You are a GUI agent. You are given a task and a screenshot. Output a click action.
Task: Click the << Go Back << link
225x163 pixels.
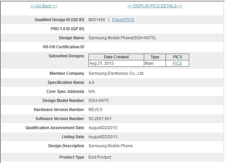tap(44, 6)
